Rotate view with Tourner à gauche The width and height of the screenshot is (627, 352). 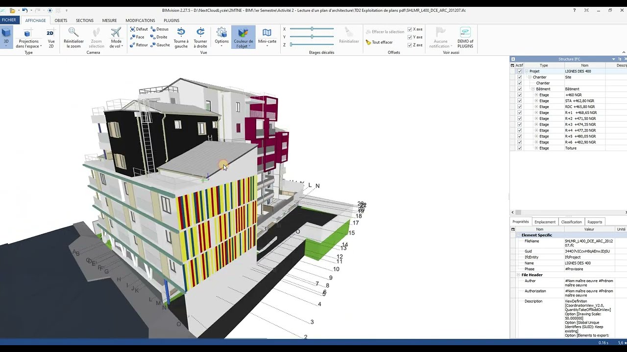[181, 38]
